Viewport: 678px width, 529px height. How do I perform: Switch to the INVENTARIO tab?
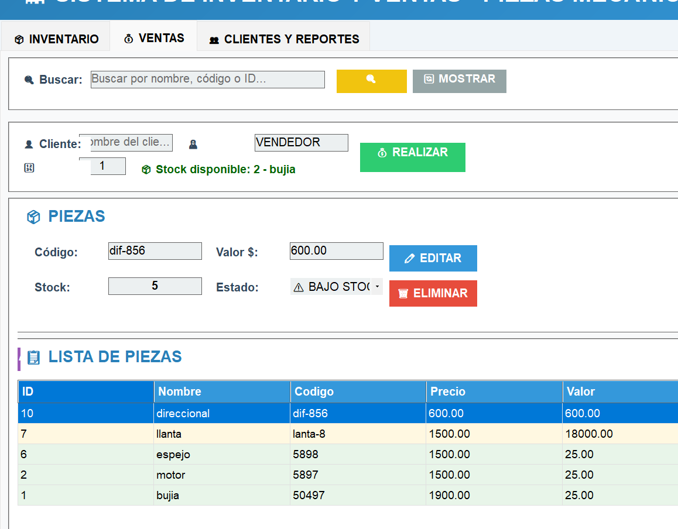[56, 39]
